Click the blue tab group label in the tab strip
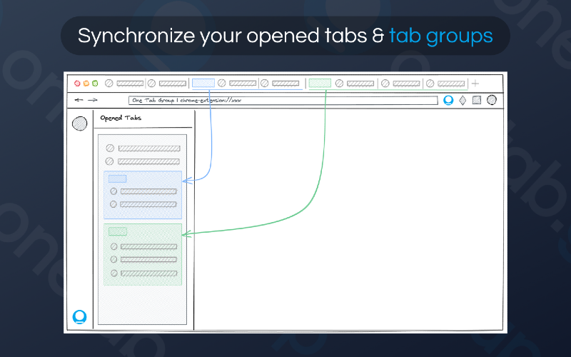This screenshot has width=571, height=357. coord(203,83)
